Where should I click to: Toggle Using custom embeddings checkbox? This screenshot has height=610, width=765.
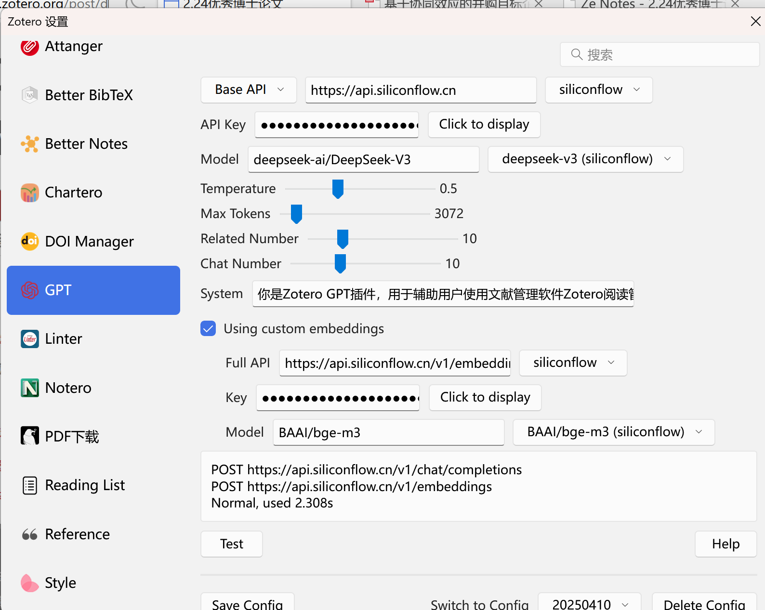pyautogui.click(x=208, y=329)
